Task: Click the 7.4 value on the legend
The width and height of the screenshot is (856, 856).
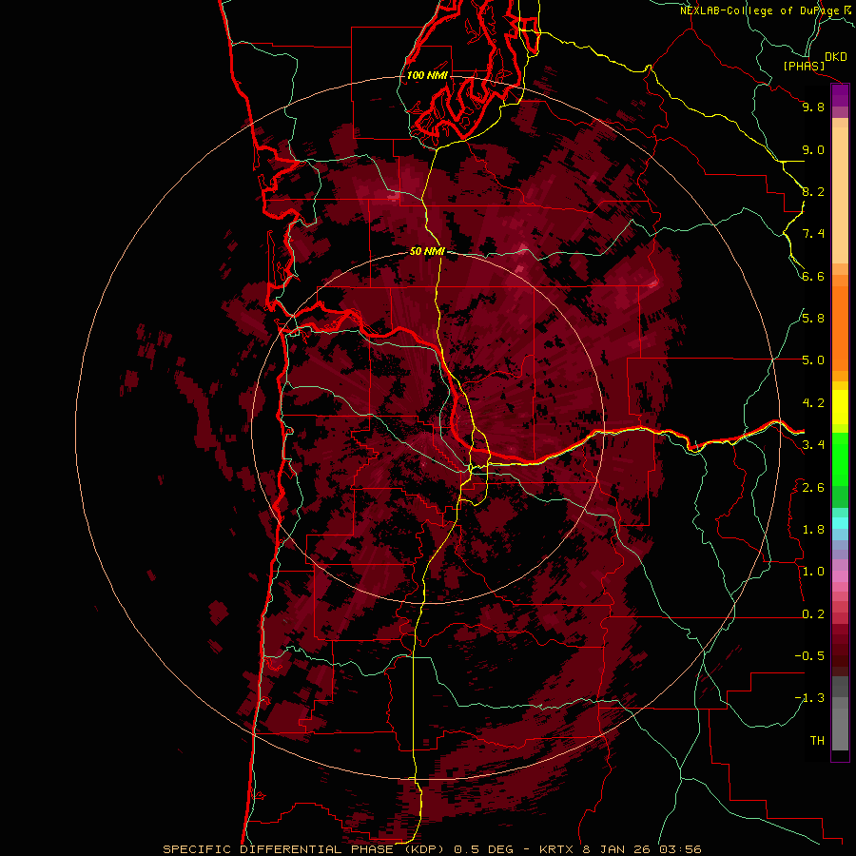Action: tap(813, 234)
